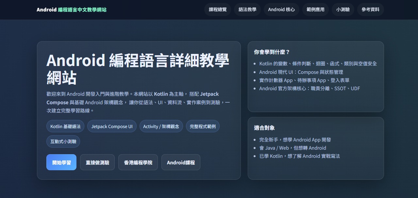Click the 完全新手 bullet item

(295, 140)
